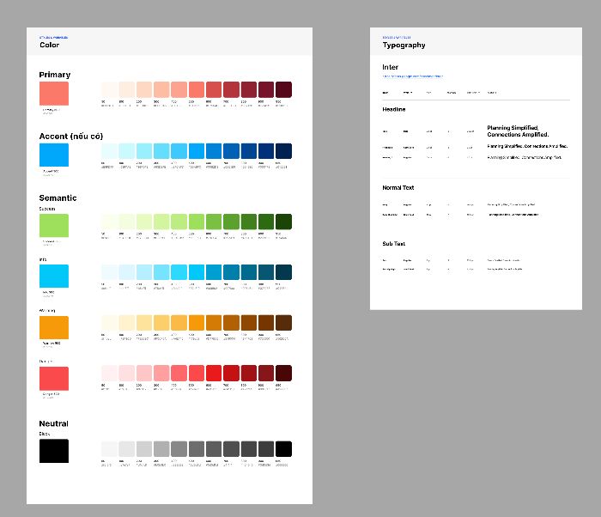Select the 'Neutral' section heading

53,423
